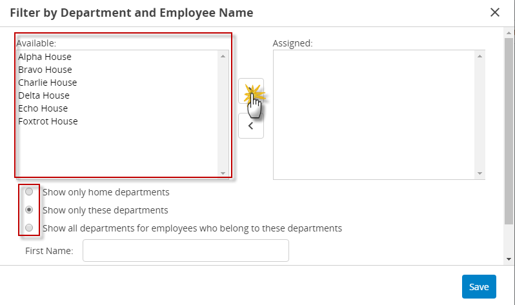This screenshot has width=515, height=305.
Task: Choose Delta House from Available list
Action: [x=44, y=95]
